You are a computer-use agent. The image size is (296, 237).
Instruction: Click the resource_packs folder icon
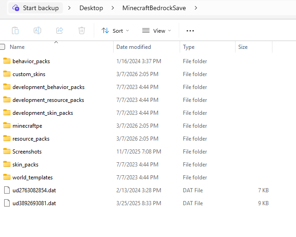coord(7,138)
